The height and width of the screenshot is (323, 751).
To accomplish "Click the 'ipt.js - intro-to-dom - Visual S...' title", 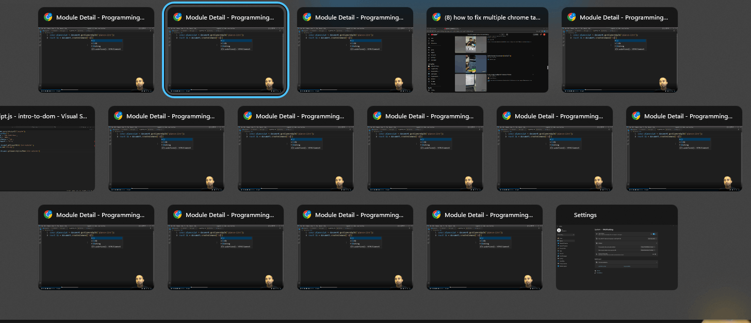I will click(44, 116).
